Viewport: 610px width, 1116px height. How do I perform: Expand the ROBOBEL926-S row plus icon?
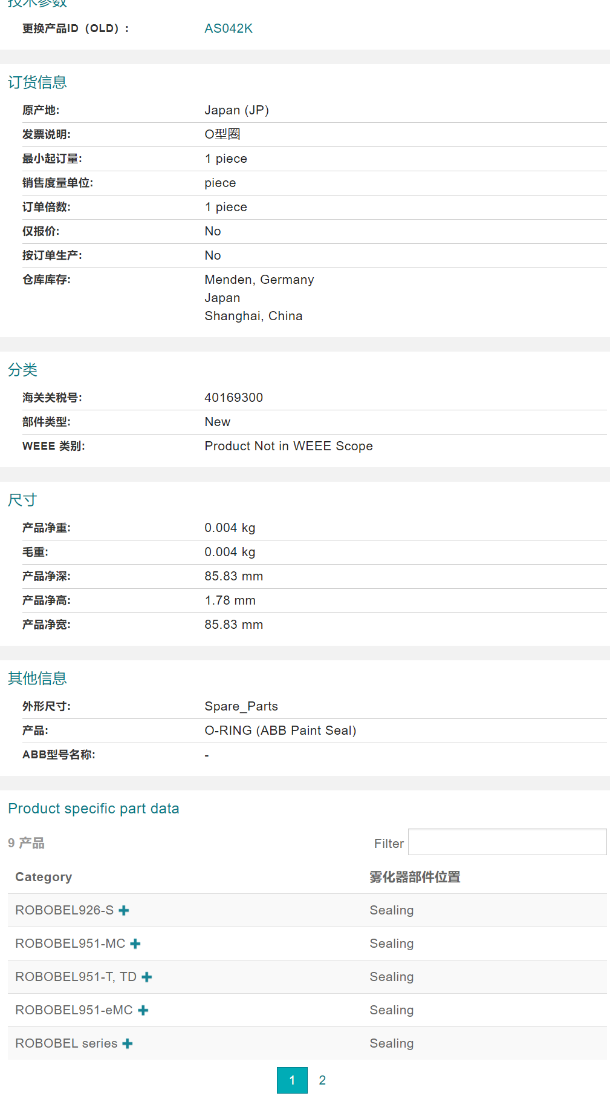tap(124, 910)
